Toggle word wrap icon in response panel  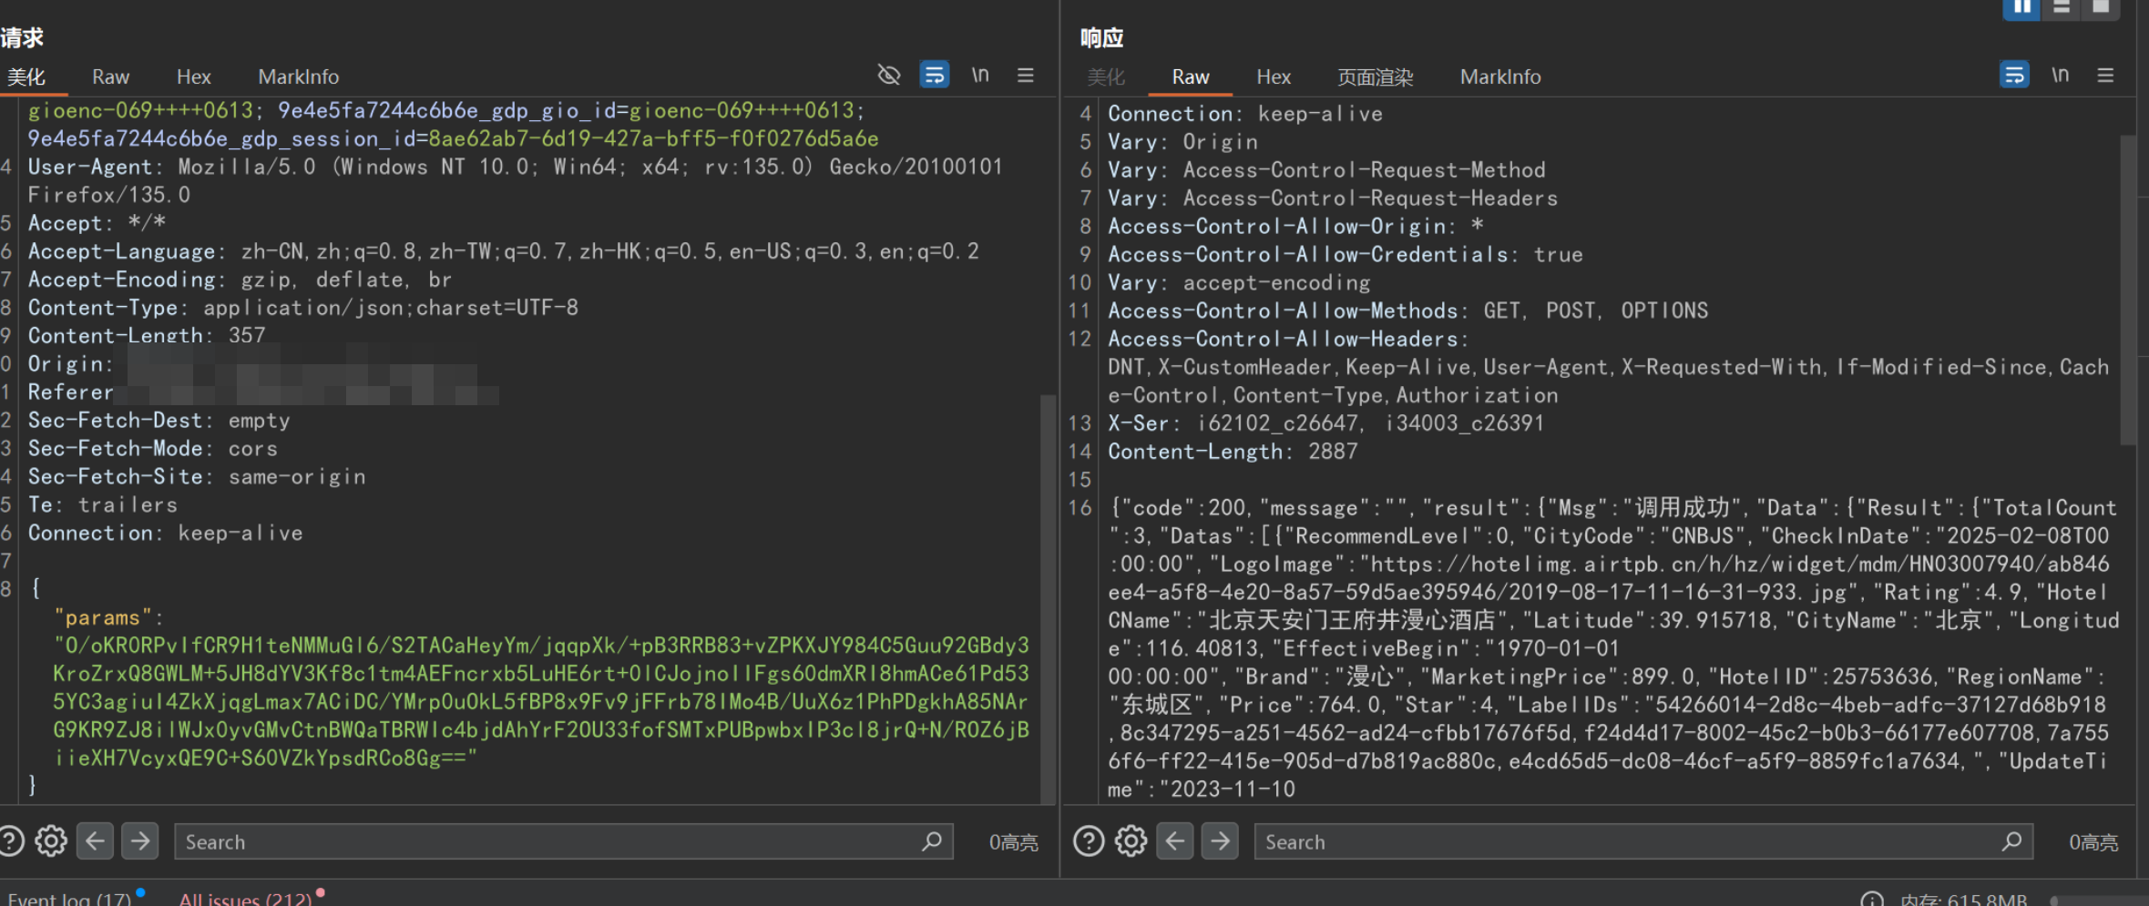coord(2014,75)
